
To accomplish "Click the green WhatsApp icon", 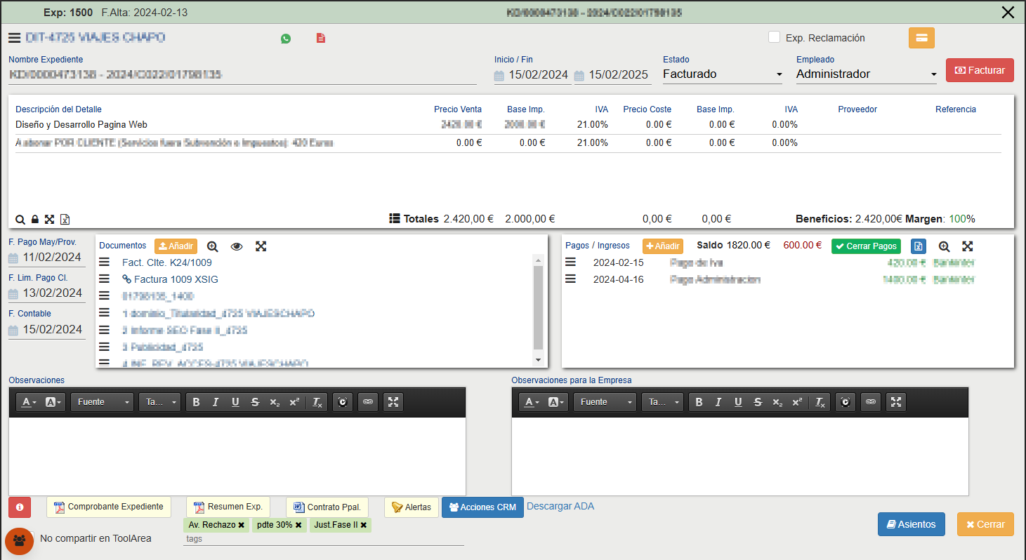I will click(286, 39).
